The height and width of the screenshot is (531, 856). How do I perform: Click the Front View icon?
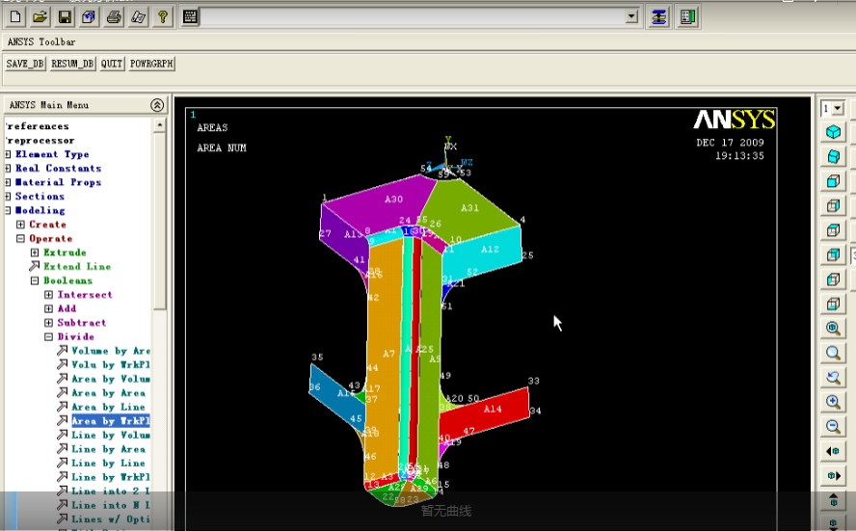tap(833, 181)
